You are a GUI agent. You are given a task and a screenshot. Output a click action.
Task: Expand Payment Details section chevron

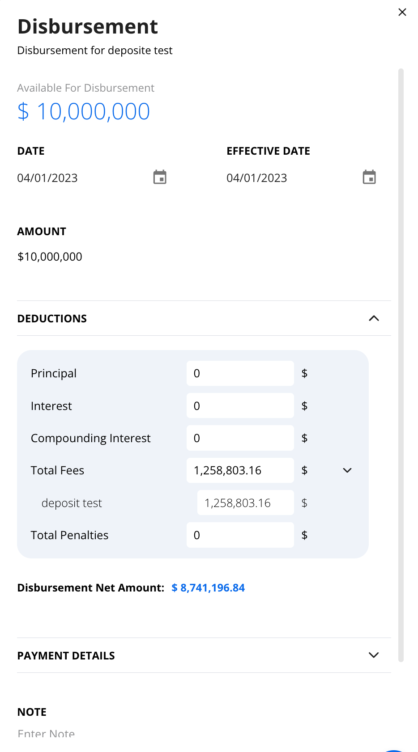374,655
